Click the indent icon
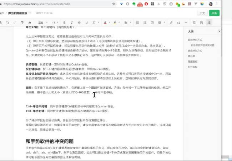The height and width of the screenshot is (161, 232). click(x=160, y=23)
